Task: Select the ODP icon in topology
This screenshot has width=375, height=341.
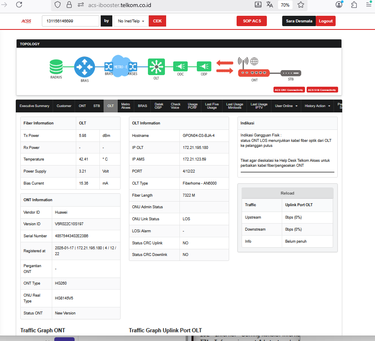Action: 204,66
